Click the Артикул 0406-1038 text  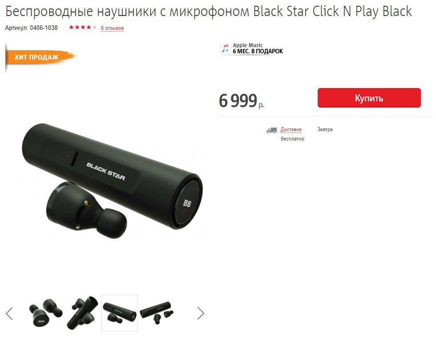pos(32,28)
